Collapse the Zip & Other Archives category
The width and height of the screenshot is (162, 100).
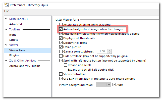click(x=6, y=61)
